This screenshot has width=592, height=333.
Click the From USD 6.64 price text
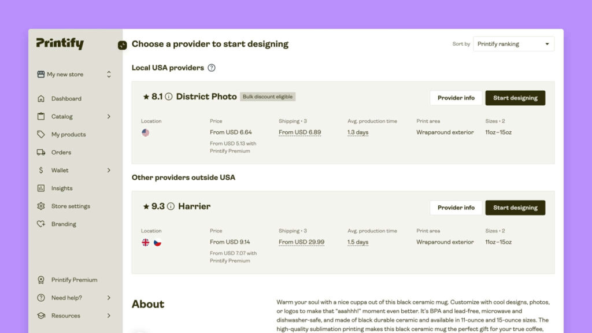(231, 132)
